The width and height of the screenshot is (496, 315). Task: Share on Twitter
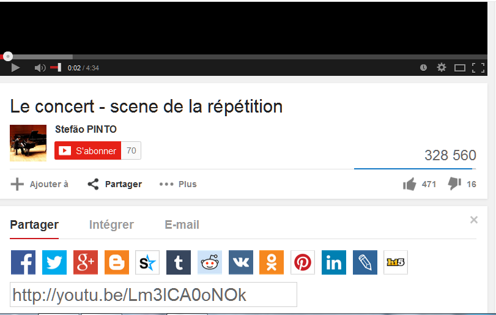pyautogui.click(x=54, y=262)
